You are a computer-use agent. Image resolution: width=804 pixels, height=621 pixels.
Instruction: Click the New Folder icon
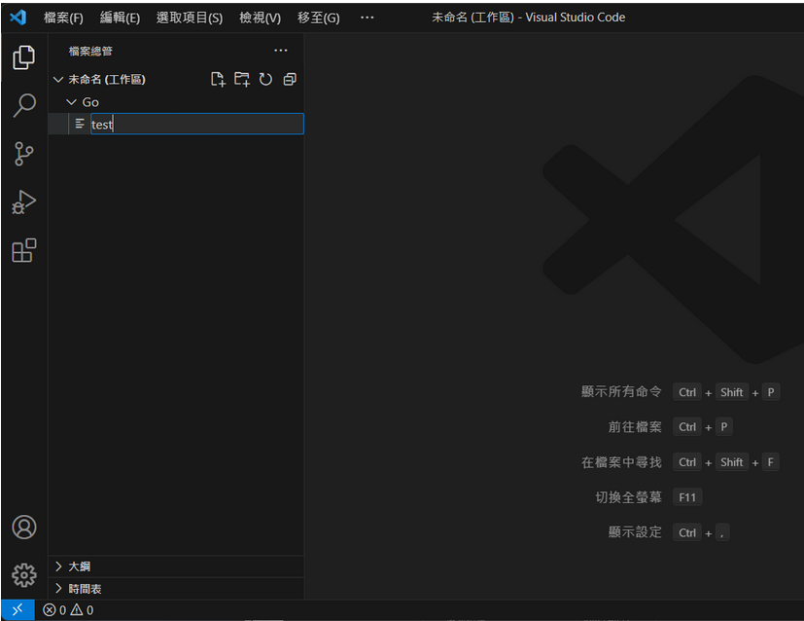[x=242, y=79]
